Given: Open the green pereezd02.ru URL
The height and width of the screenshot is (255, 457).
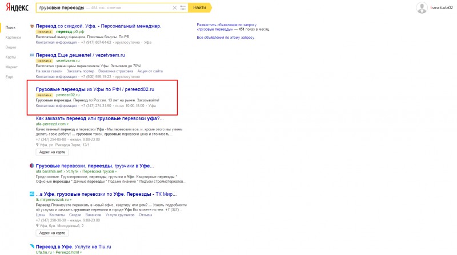Looking at the screenshot, I should [67, 94].
